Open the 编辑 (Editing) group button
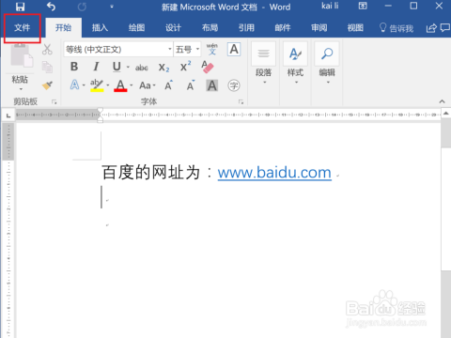Screen dimensions: 451x338 327,64
